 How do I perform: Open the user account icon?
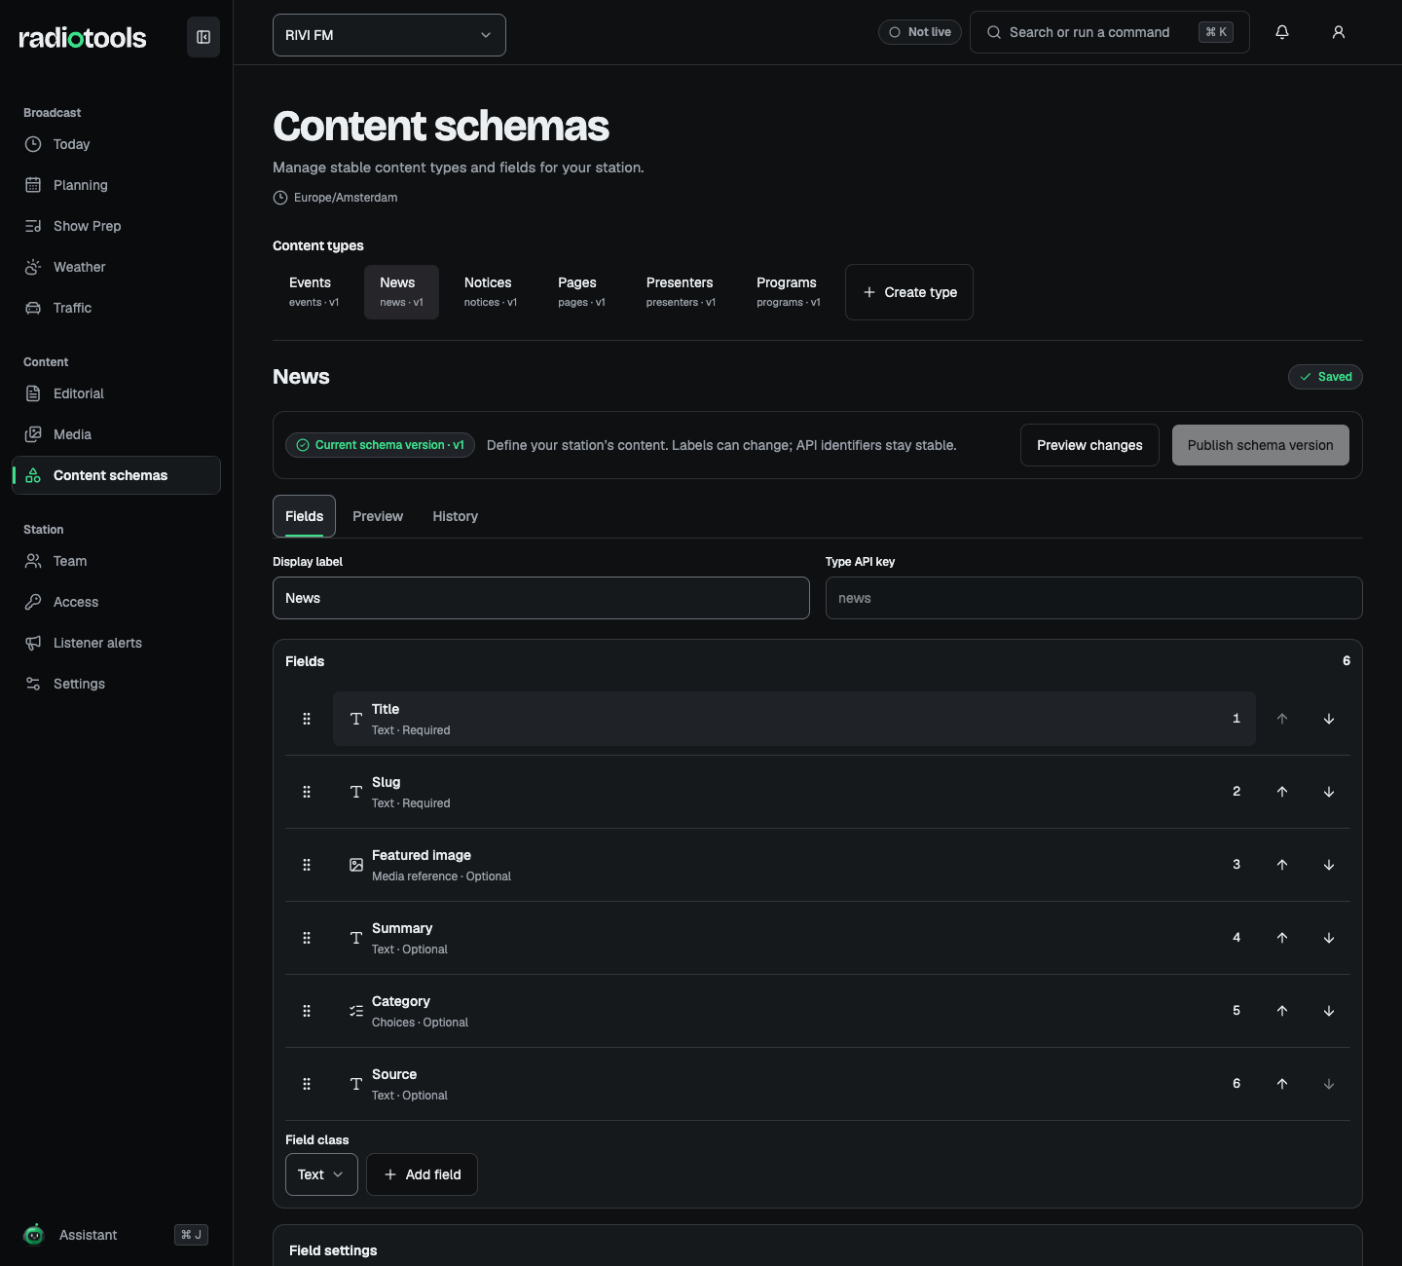click(x=1339, y=32)
